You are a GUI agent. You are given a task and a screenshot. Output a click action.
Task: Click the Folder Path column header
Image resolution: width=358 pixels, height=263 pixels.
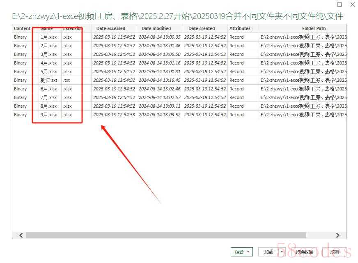(x=314, y=28)
